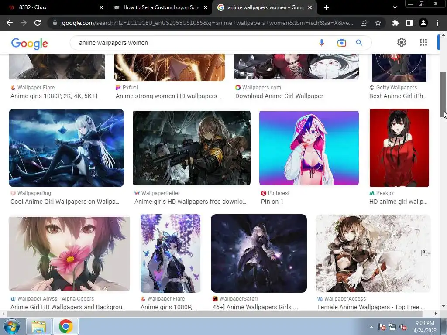Close the anime wallpapers women tab

[x=310, y=7]
